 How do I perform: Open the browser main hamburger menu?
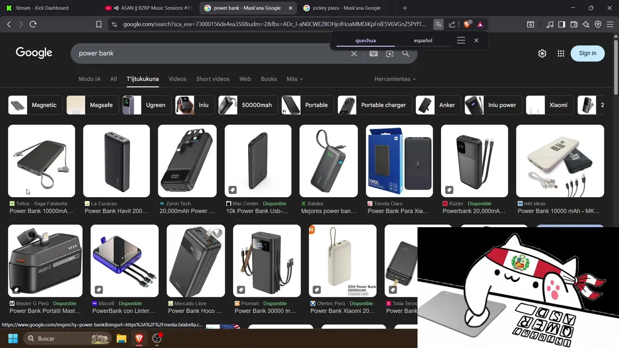(610, 24)
